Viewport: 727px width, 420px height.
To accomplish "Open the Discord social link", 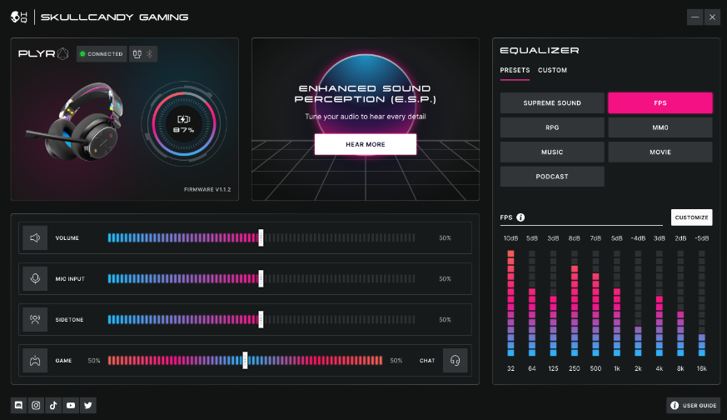I will coord(18,405).
